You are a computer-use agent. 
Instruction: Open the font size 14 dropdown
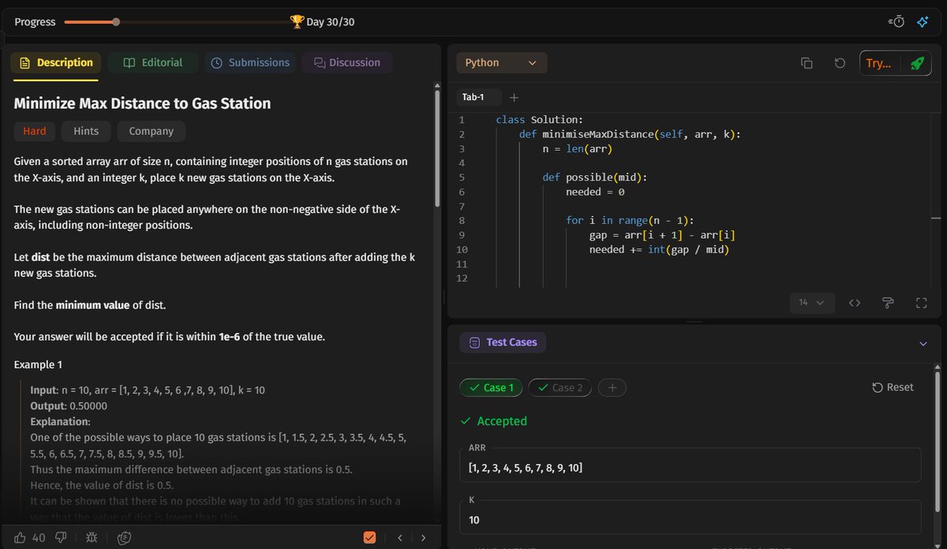click(x=812, y=303)
